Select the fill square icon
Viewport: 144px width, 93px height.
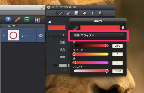click(77, 13)
